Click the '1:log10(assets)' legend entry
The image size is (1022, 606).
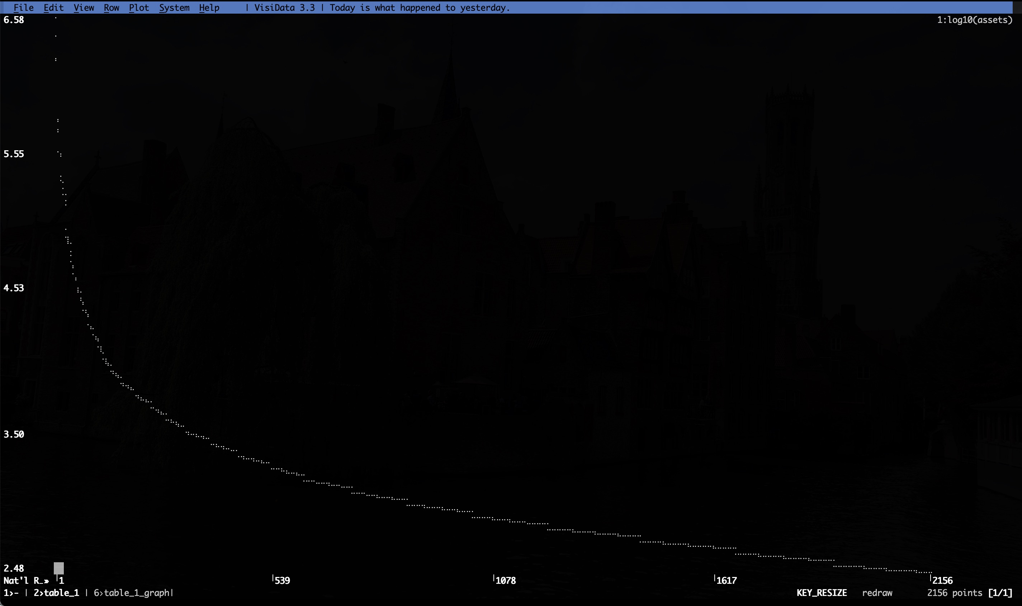[974, 20]
